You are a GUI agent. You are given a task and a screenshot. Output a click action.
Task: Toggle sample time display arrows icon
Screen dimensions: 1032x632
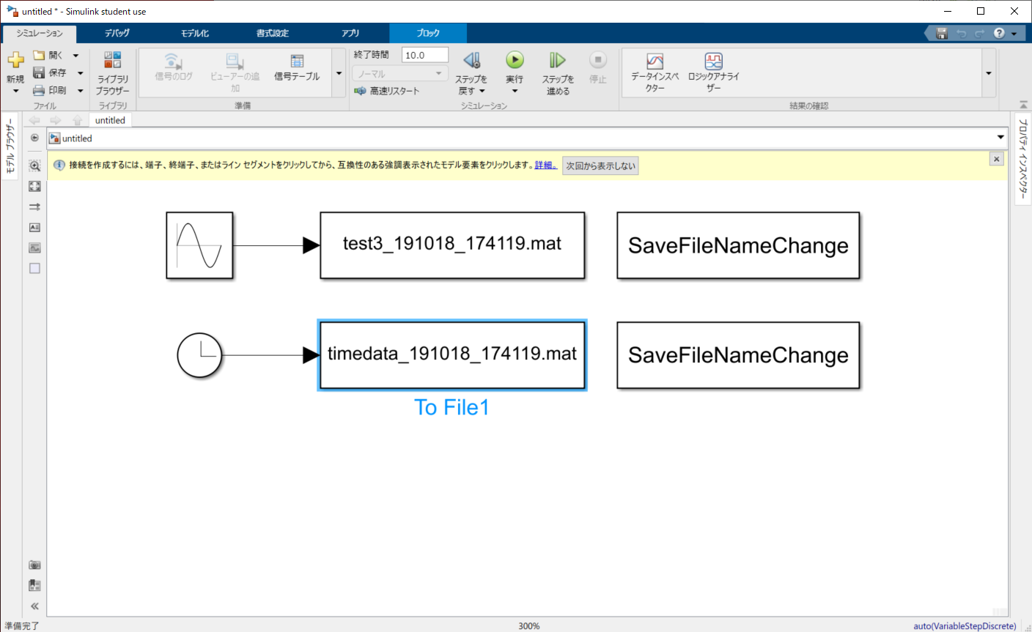(34, 207)
